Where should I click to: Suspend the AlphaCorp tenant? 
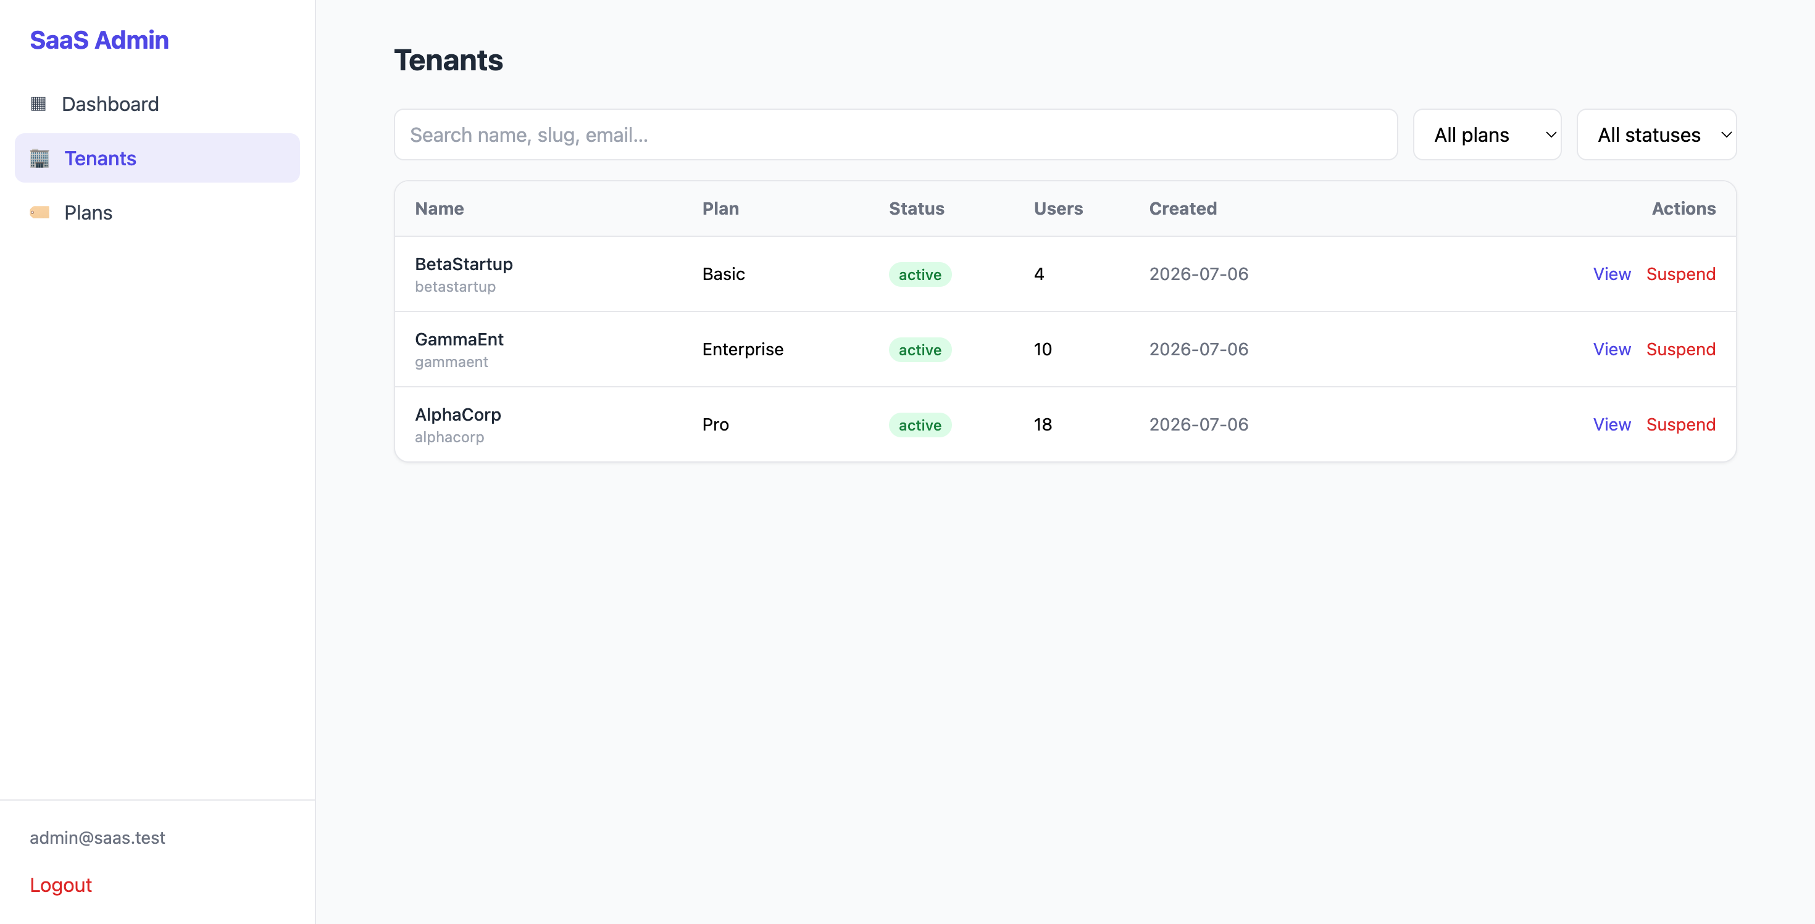[x=1680, y=424]
